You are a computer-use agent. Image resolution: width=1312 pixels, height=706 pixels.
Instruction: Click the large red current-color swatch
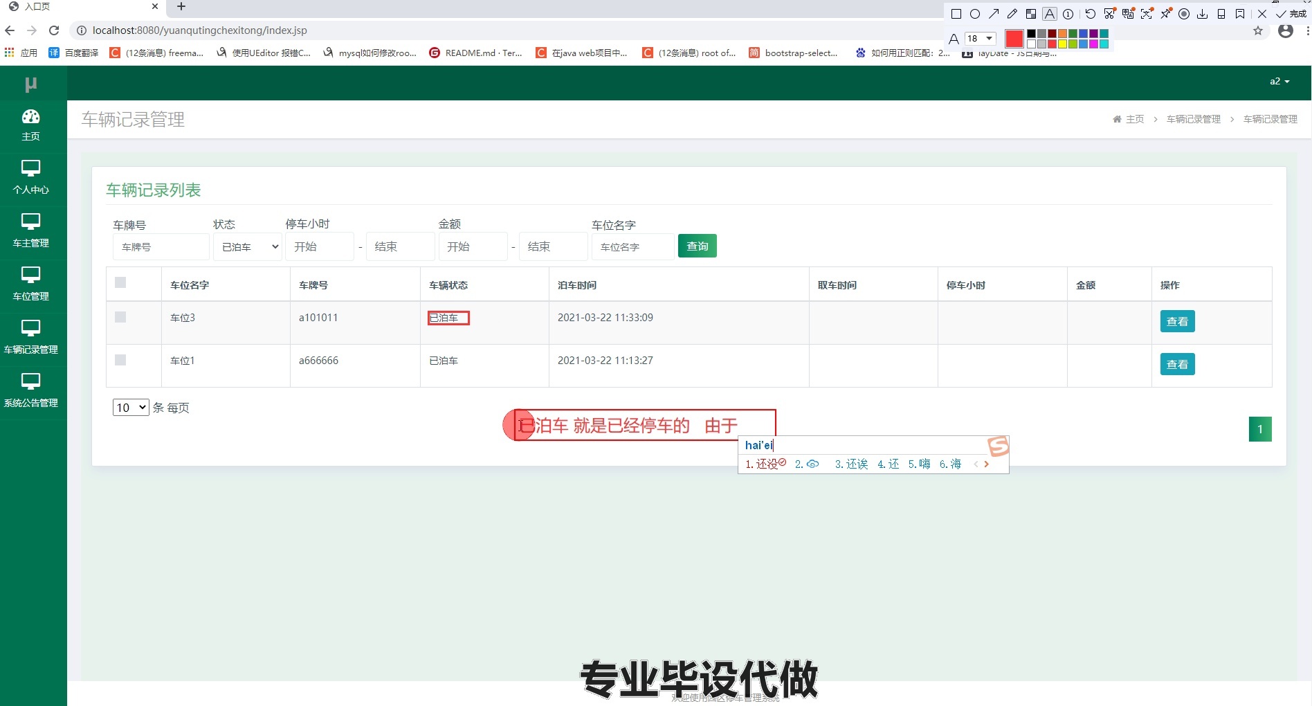[x=1014, y=39]
